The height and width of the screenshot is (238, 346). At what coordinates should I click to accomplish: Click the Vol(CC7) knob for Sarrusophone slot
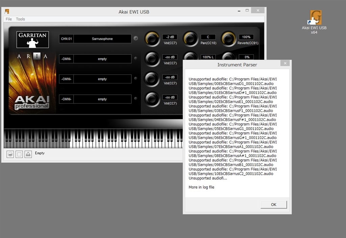click(152, 39)
